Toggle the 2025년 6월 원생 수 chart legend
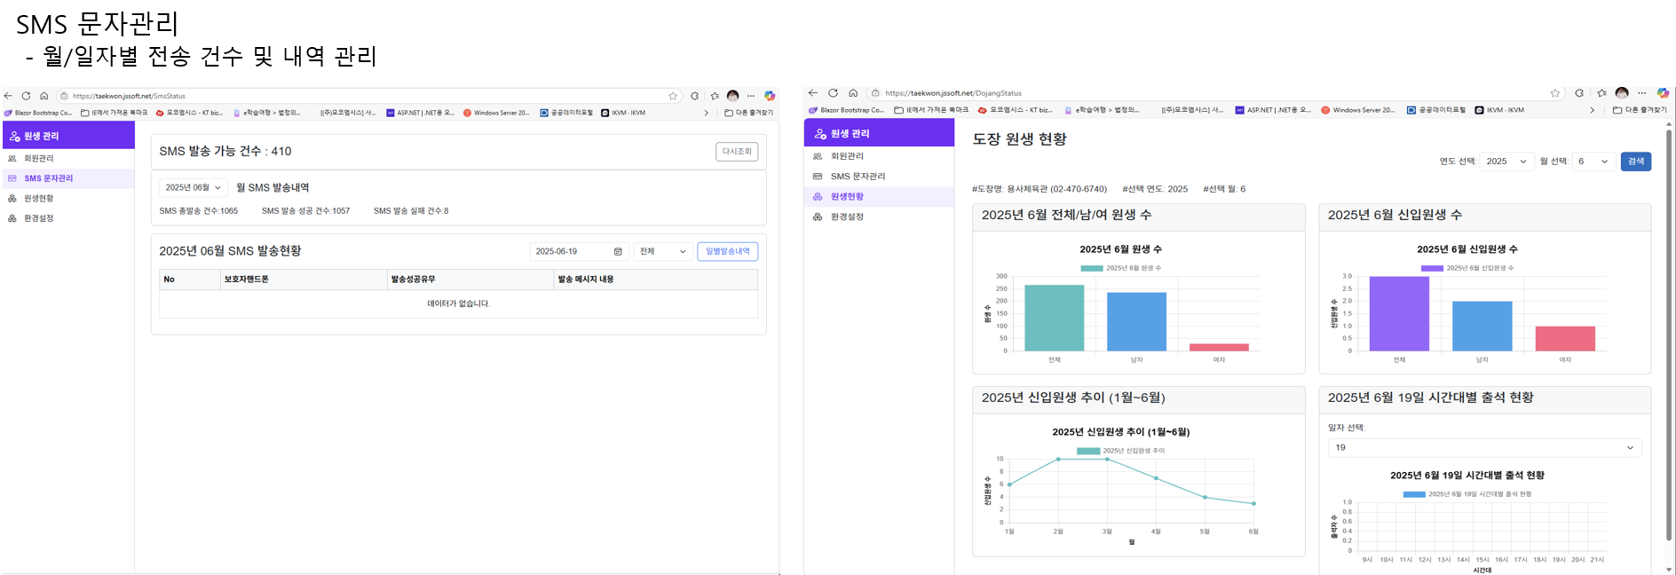Screen dimensions: 1676x575 [x=1120, y=268]
